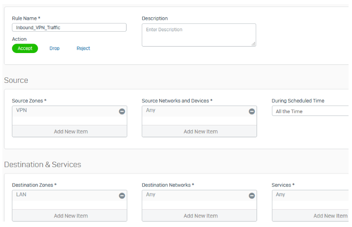Add New Item under Destination Zones
The image size is (352, 227).
[x=70, y=216]
